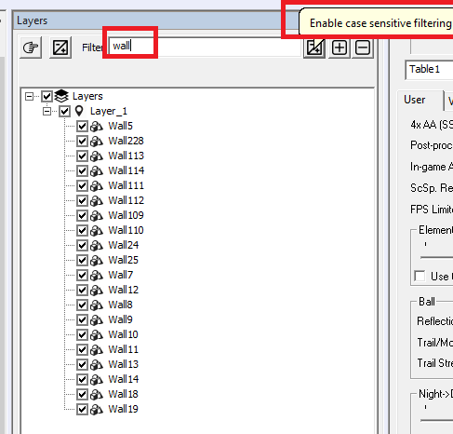
Task: Uncheck the Wall114 checkbox
Action: [x=82, y=170]
